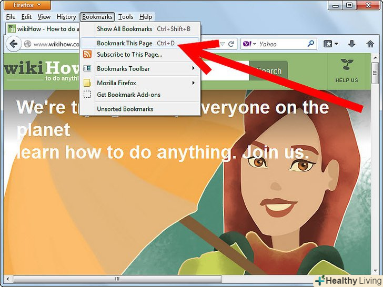Click the Help Us sprout icon
Image resolution: width=383 pixels, height=287 pixels.
pos(347,65)
